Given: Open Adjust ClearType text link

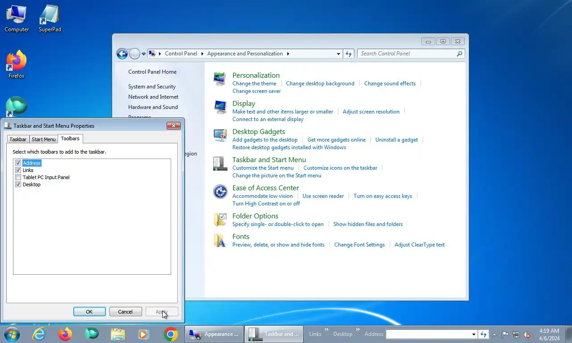Looking at the screenshot, I should (x=420, y=245).
